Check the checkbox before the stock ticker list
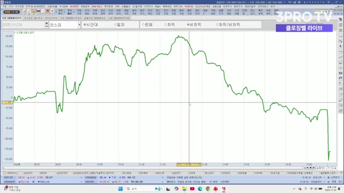Viewport: 344px width, 193px height. pyautogui.click(x=4, y=173)
